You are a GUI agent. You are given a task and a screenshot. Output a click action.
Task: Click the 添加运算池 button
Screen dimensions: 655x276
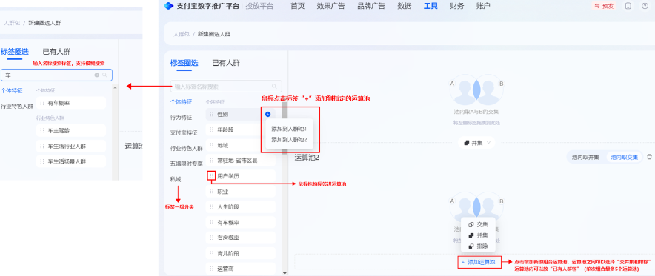479,262
